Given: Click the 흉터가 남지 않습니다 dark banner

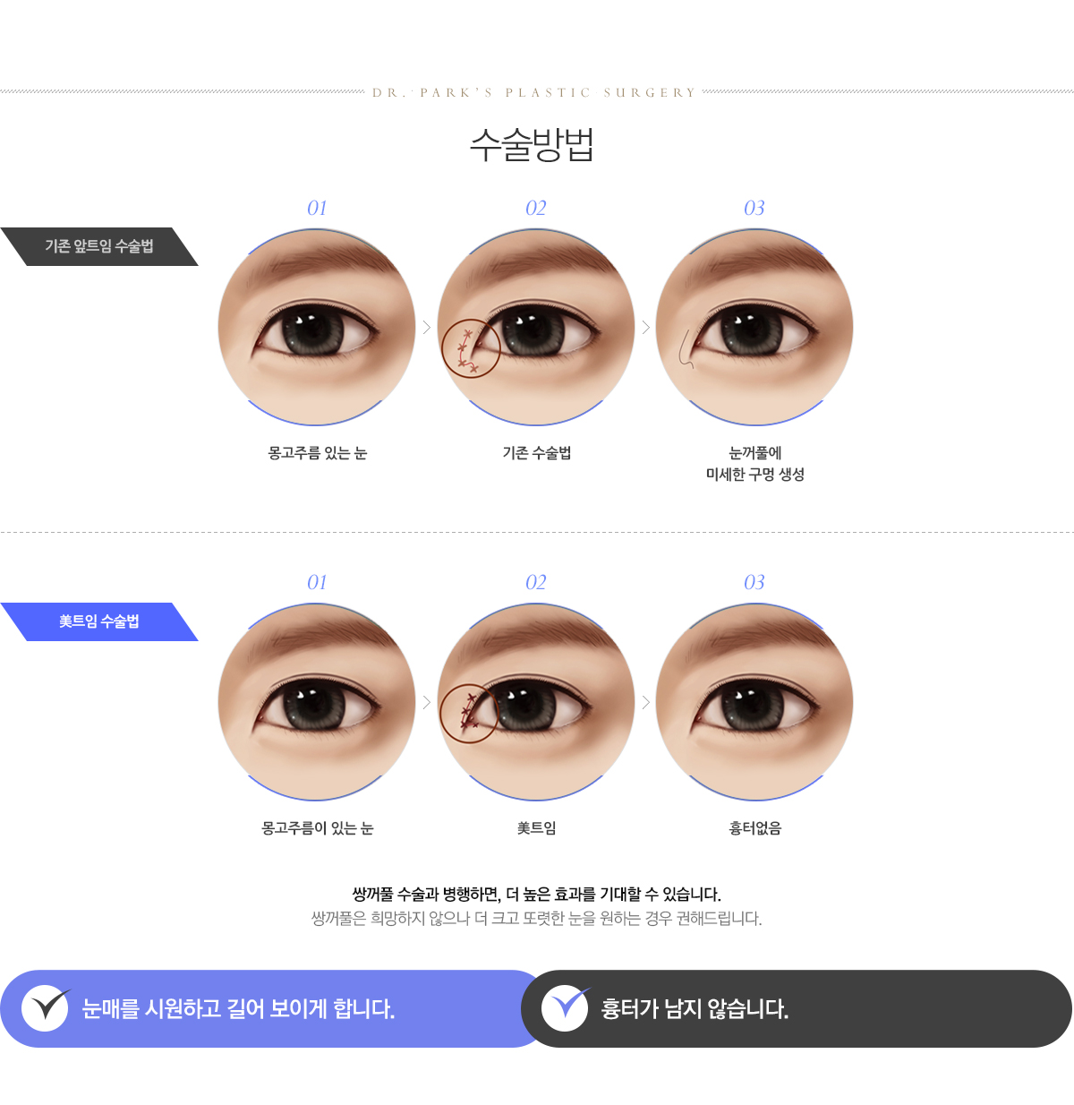Looking at the screenshot, I should 797,1008.
